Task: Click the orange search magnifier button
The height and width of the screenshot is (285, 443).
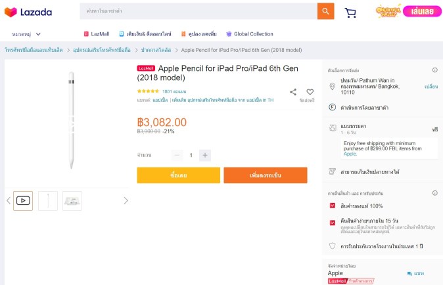Action: pyautogui.click(x=325, y=11)
